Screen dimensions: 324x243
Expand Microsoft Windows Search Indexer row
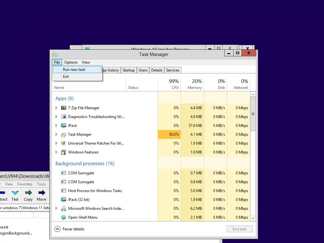56,209
